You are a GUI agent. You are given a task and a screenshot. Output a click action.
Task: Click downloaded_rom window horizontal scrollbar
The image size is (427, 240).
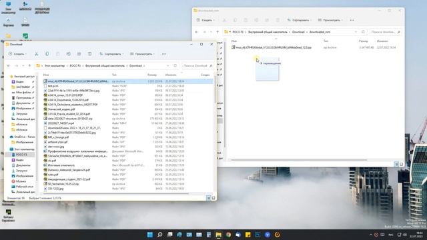pos(299,160)
